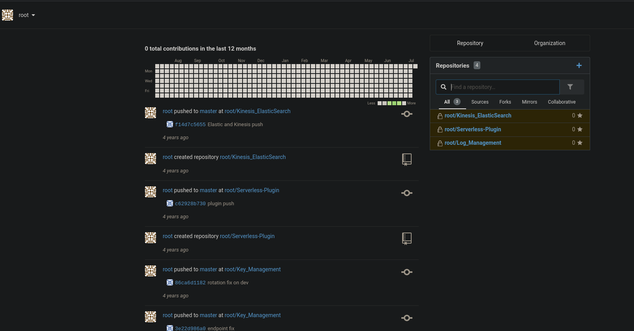Open commit 3e22d986a0
The width and height of the screenshot is (634, 331).
[190, 328]
